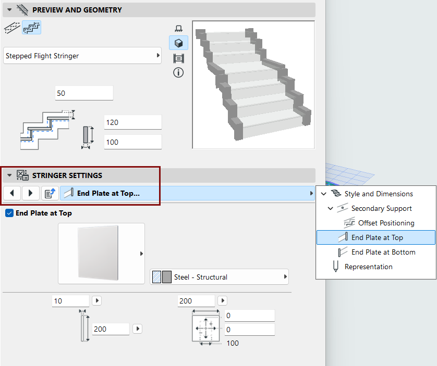
Task: Open arrow menu next to thickness 10
Action: (96, 300)
